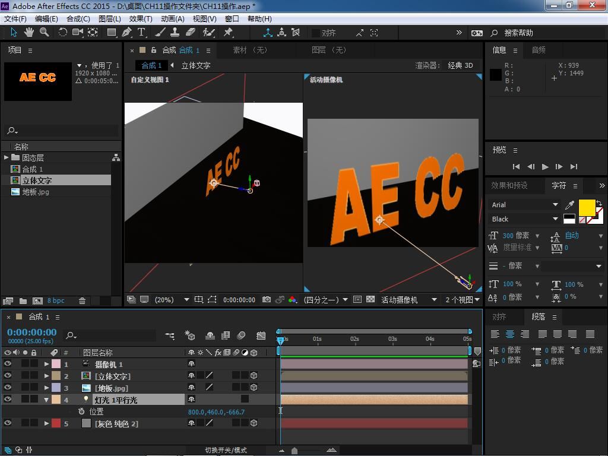Open the 合成(C) menu
The height and width of the screenshot is (456, 608).
pyautogui.click(x=78, y=18)
